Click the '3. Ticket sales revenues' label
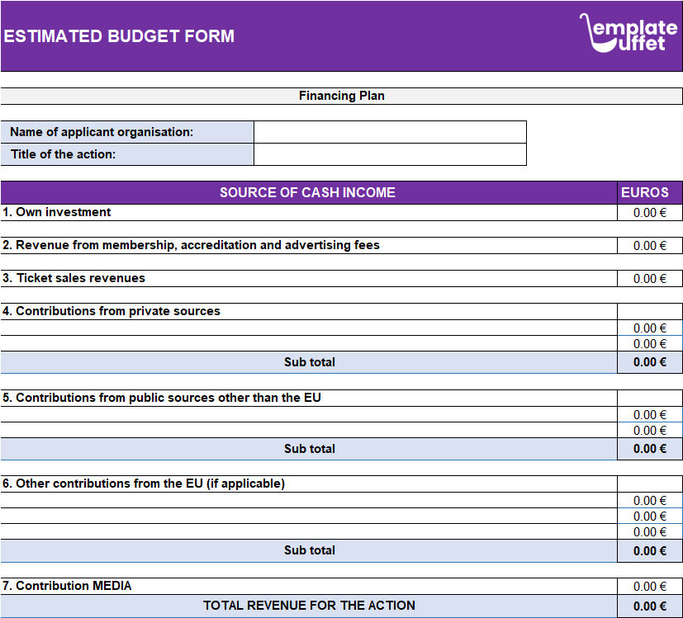The width and height of the screenshot is (683, 618). tap(74, 278)
